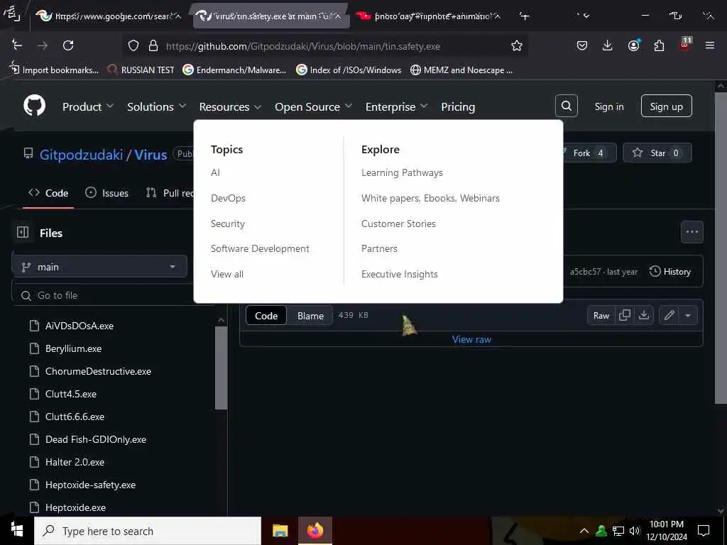Click the GitHub logo icon
727x545 pixels.
(34, 106)
